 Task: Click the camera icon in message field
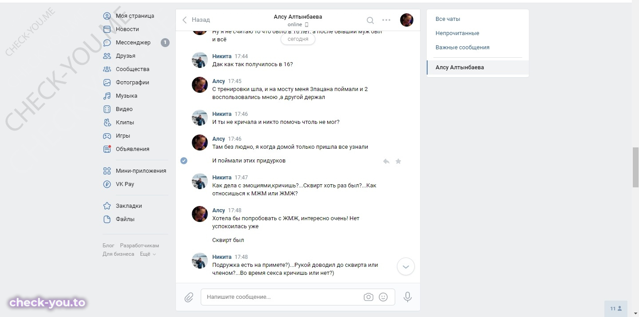[369, 297]
